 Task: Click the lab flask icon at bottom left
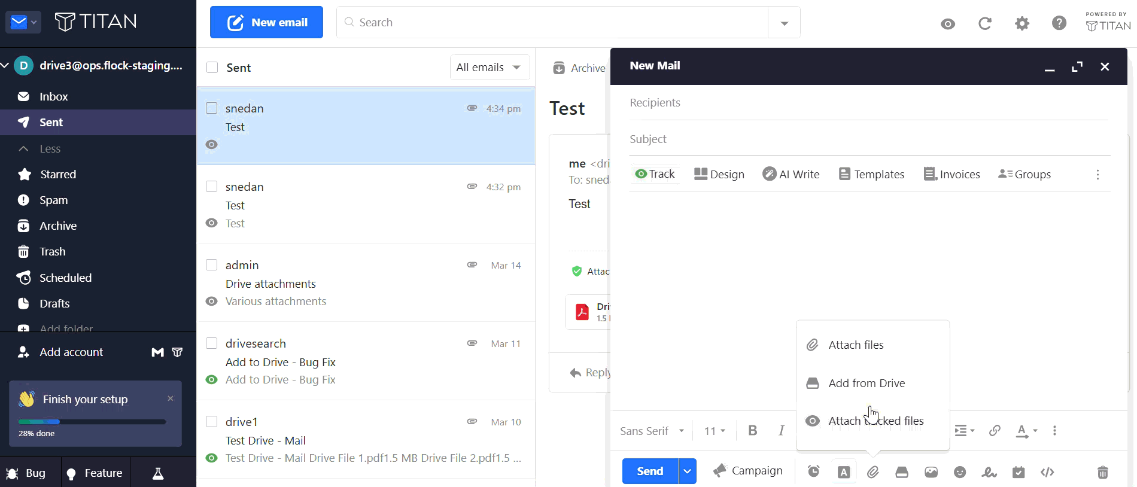[x=158, y=473]
